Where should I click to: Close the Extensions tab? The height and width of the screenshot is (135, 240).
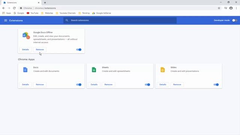coord(39,3)
